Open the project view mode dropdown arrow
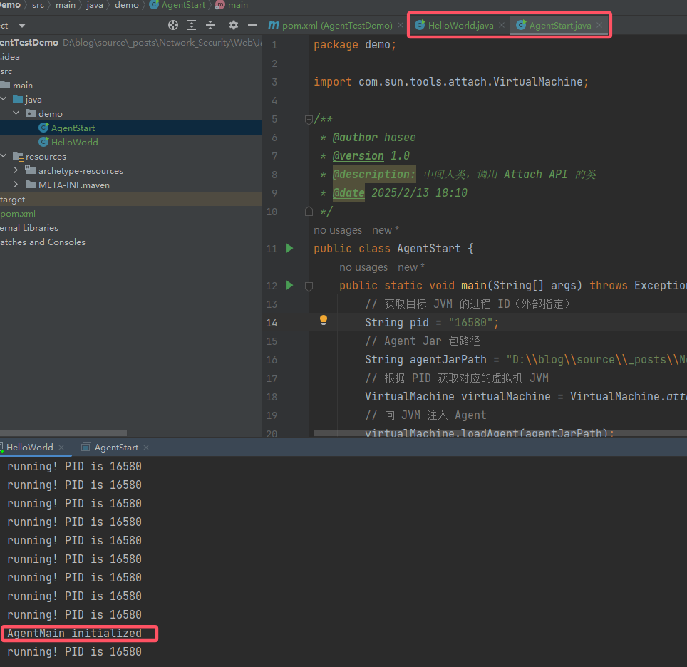The image size is (687, 667). (22, 26)
